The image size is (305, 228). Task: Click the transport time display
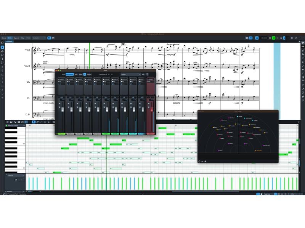(264, 38)
